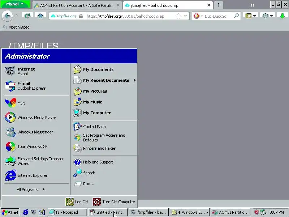Launch Mypal raccoon quick launch icon
The height and width of the screenshot is (217, 289).
(x=33, y=212)
